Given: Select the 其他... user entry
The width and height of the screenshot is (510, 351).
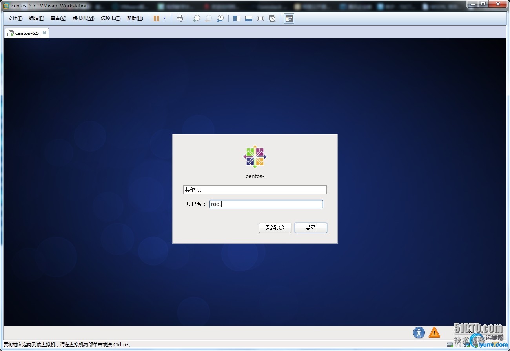Looking at the screenshot, I should coord(255,190).
